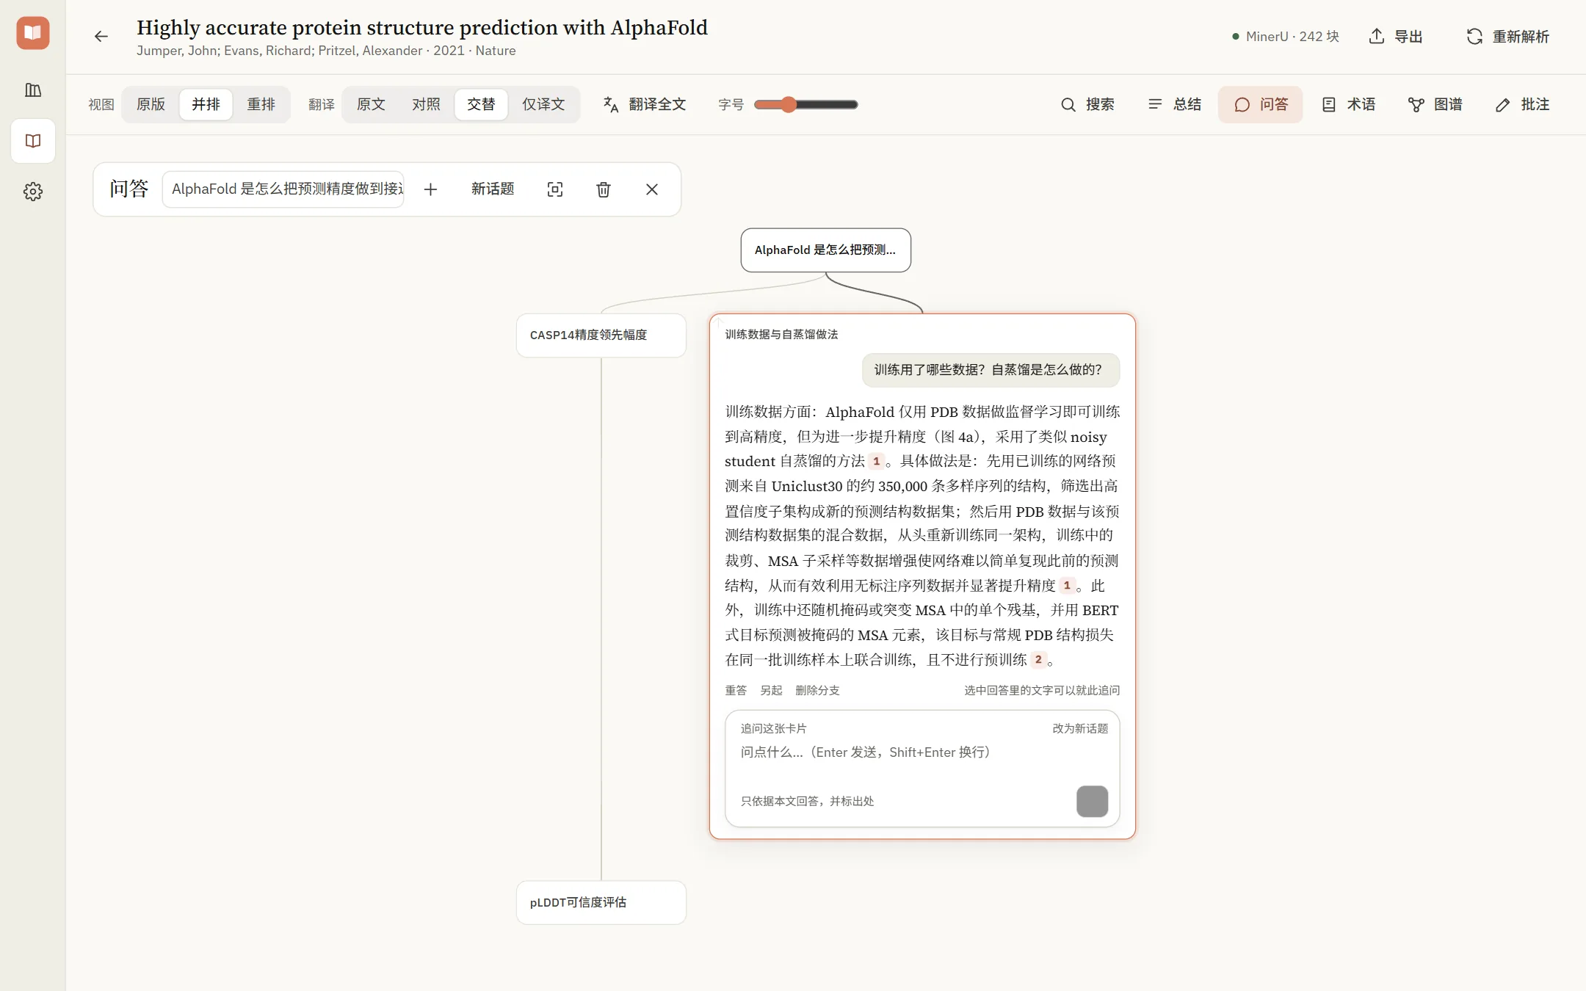This screenshot has height=991, width=1586.
Task: Click citation marker 2 after 预训练
Action: (1038, 660)
